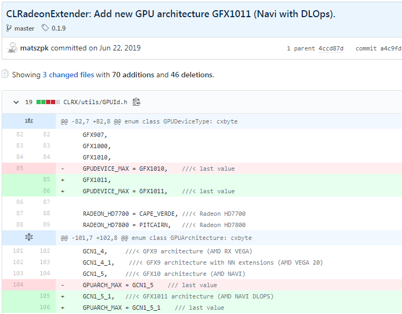The height and width of the screenshot is (314, 402).
Task: Click the added GCN1_5_1 code line
Action: tap(177, 296)
